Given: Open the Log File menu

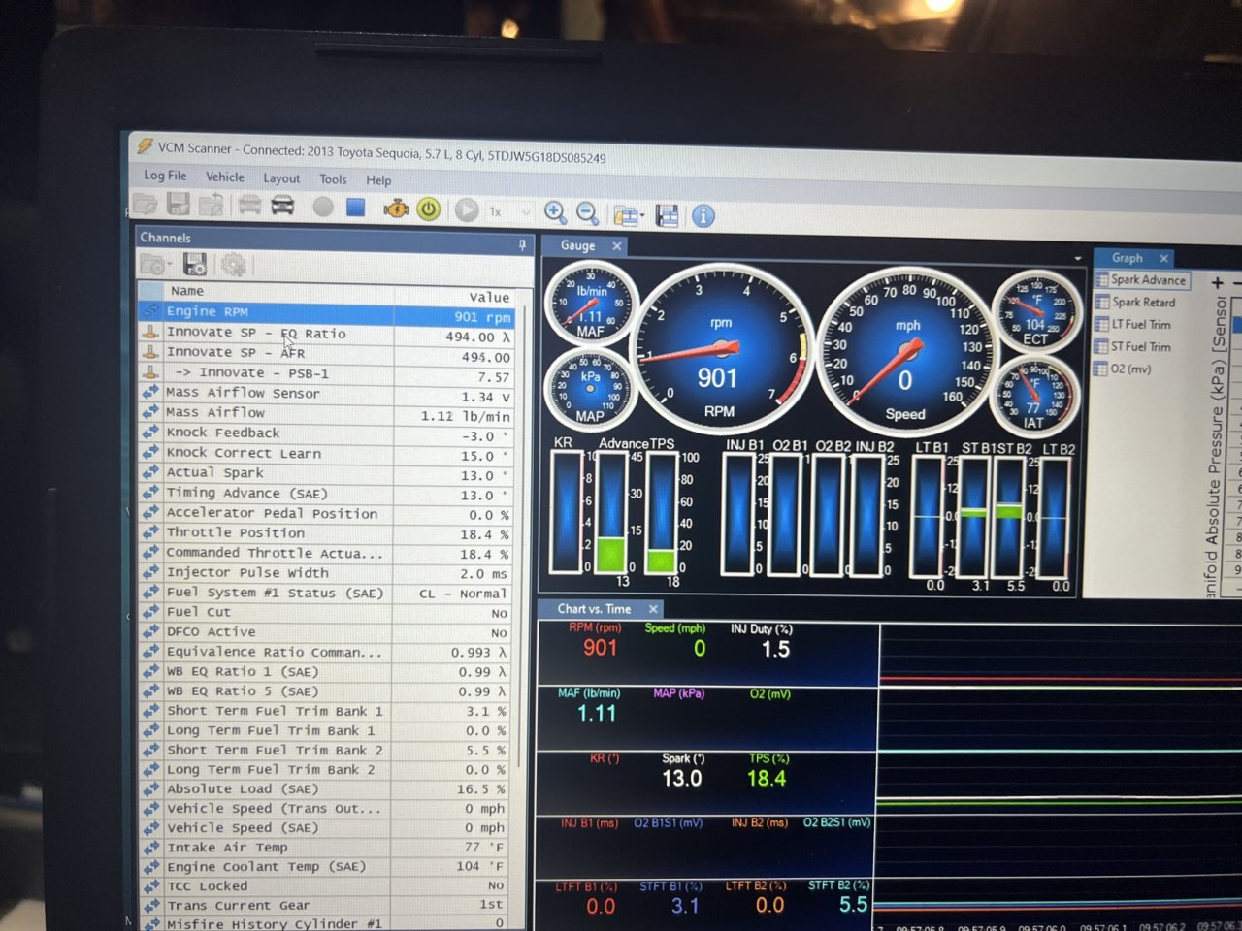Looking at the screenshot, I should point(165,176).
